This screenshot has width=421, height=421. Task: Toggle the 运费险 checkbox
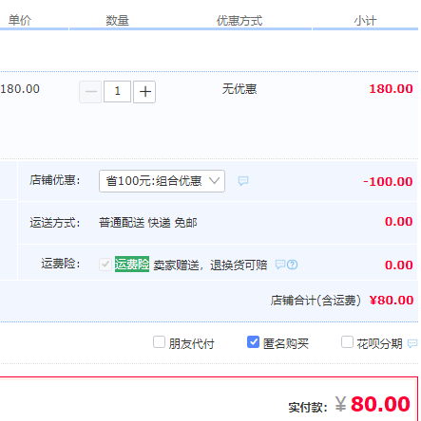pos(105,265)
